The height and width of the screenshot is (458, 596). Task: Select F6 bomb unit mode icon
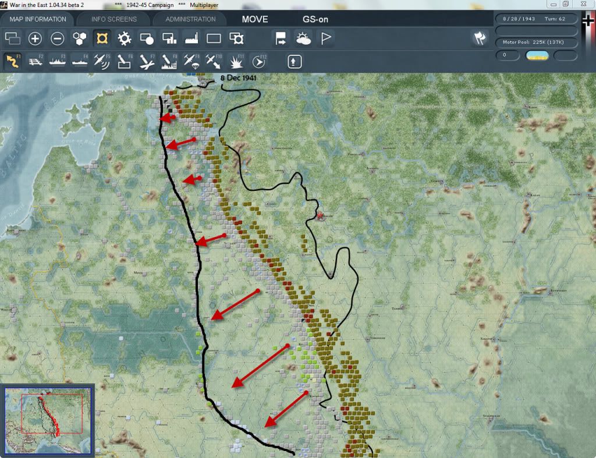coord(125,62)
